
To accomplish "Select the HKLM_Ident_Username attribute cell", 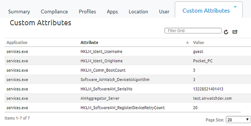I will coord(101,52).
